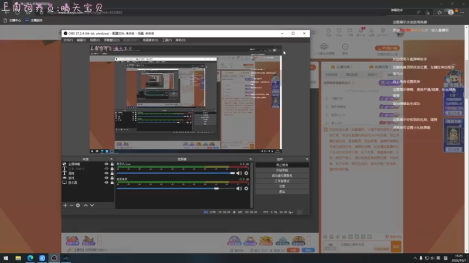This screenshot has height=263, width=469.
Task: Open the 文件(F) menu in OBS
Action: (68, 40)
